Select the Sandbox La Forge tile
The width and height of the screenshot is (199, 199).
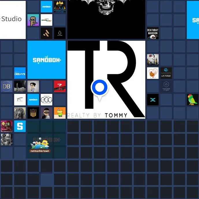[166, 73]
